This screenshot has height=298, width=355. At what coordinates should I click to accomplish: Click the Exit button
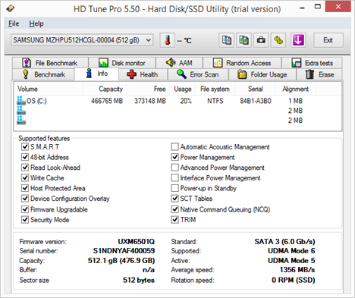click(328, 40)
